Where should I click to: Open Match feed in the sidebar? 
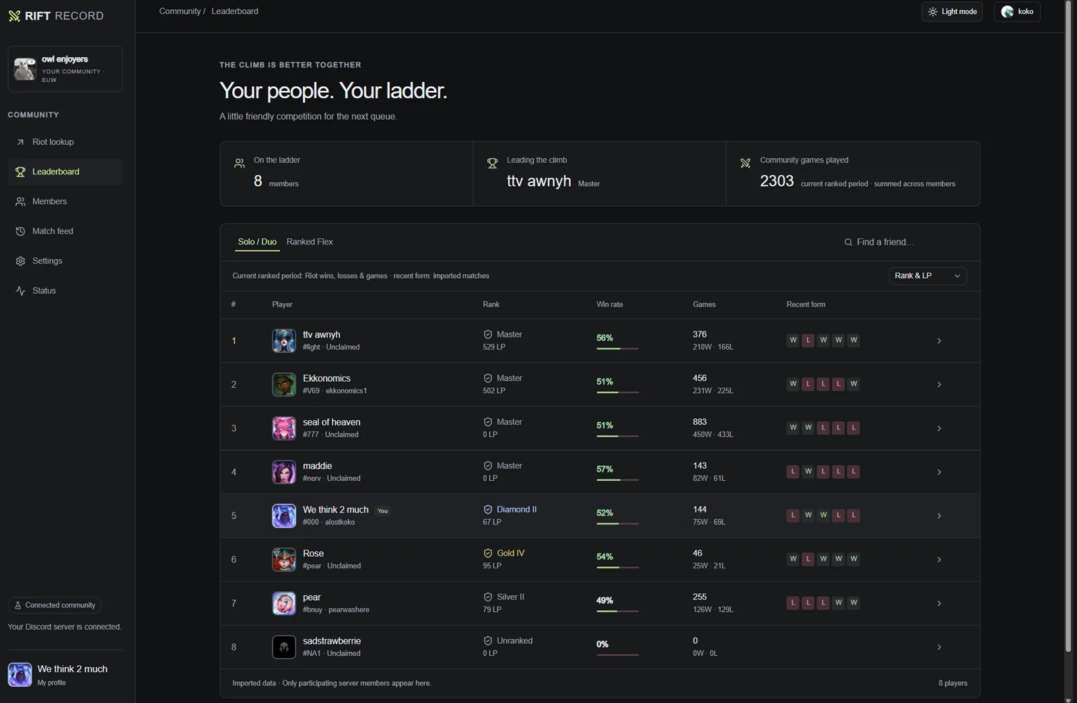point(65,231)
